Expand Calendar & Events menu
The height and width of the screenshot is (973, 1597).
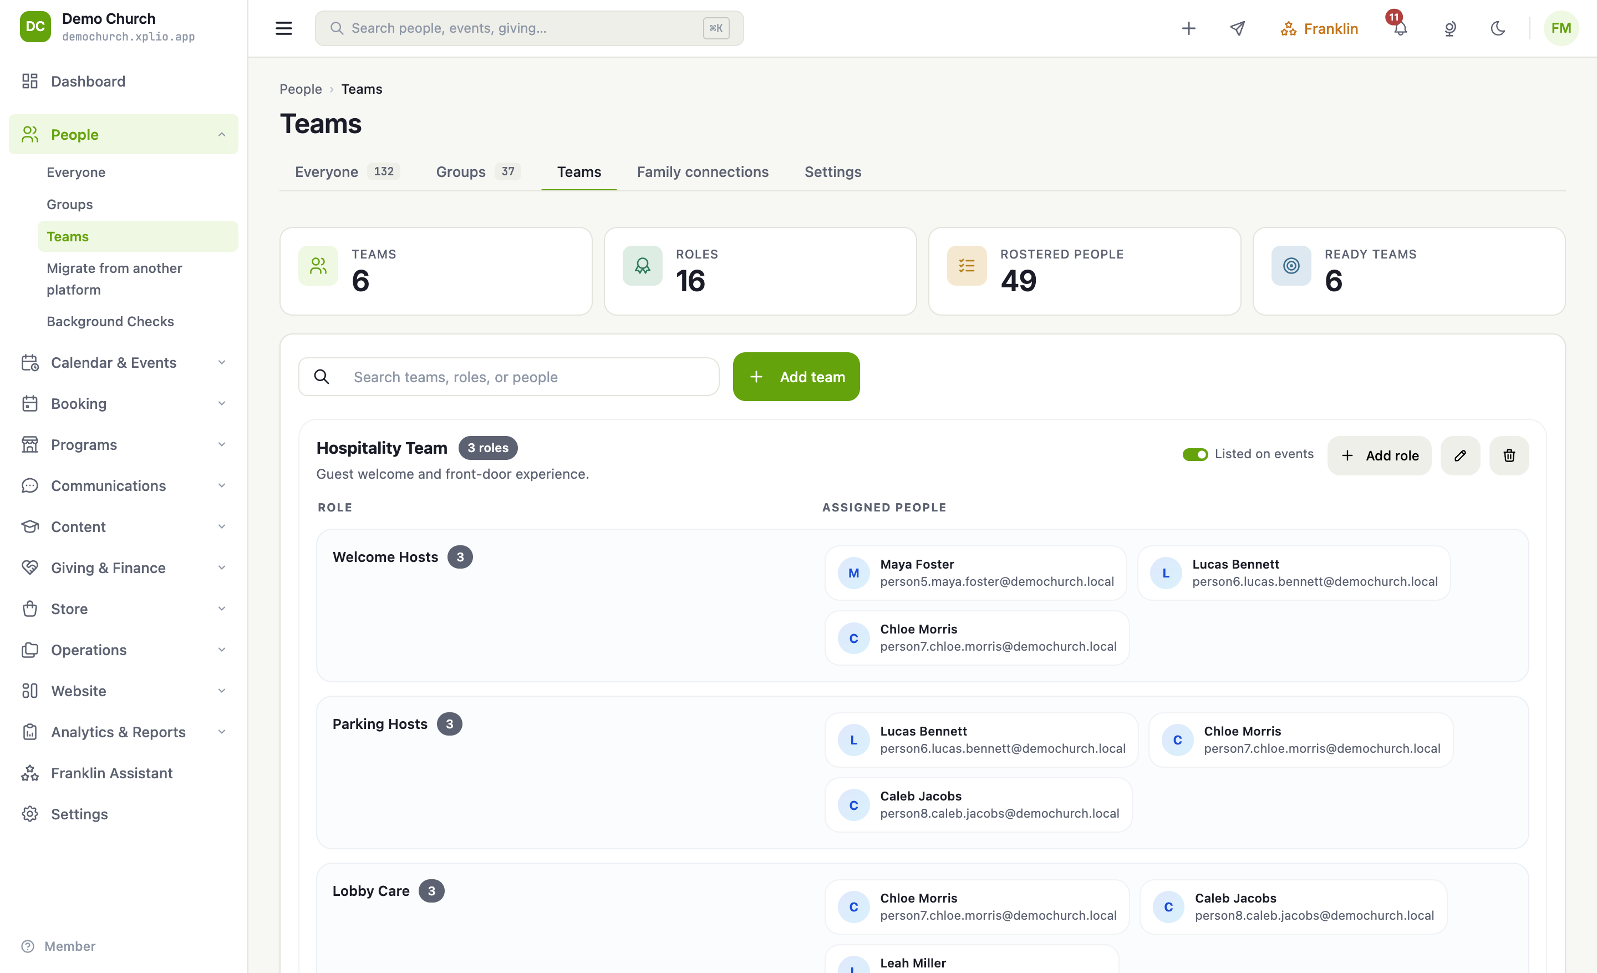click(222, 362)
